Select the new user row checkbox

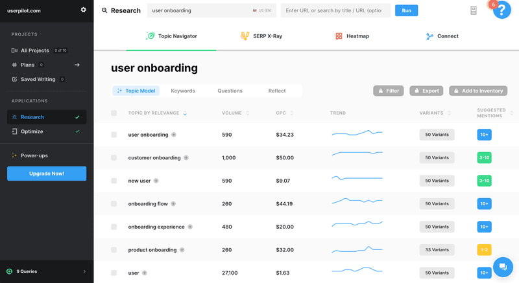point(114,181)
